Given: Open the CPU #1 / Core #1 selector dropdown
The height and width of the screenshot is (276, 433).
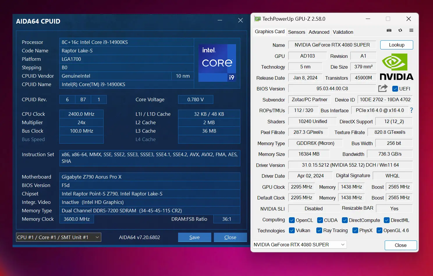Looking at the screenshot, I should (x=58, y=237).
